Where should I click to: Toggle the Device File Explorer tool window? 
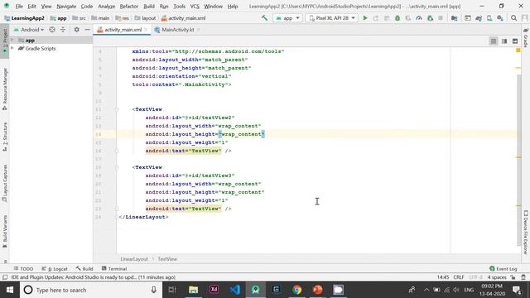tap(526, 232)
